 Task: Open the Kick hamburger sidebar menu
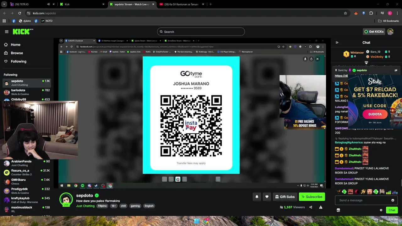[x=7, y=31]
